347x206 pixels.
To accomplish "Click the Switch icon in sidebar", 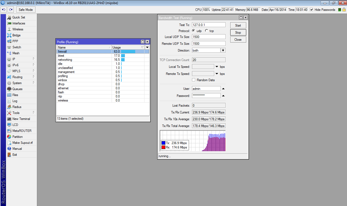I will tap(9, 47).
